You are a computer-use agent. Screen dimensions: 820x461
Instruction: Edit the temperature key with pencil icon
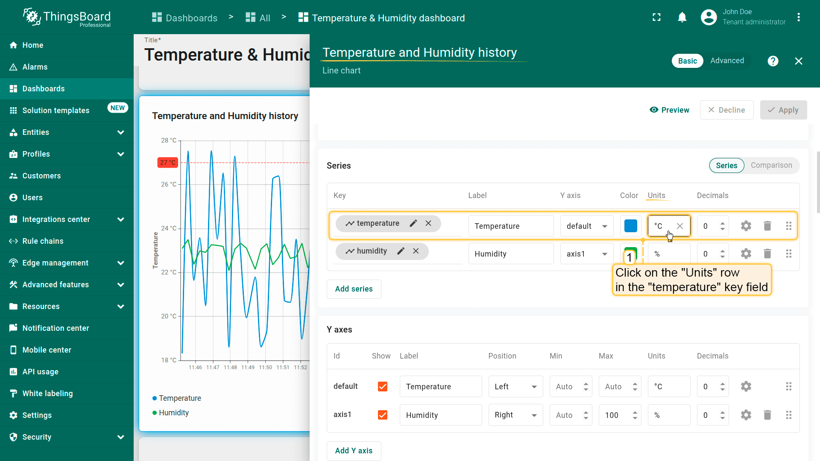pyautogui.click(x=413, y=223)
